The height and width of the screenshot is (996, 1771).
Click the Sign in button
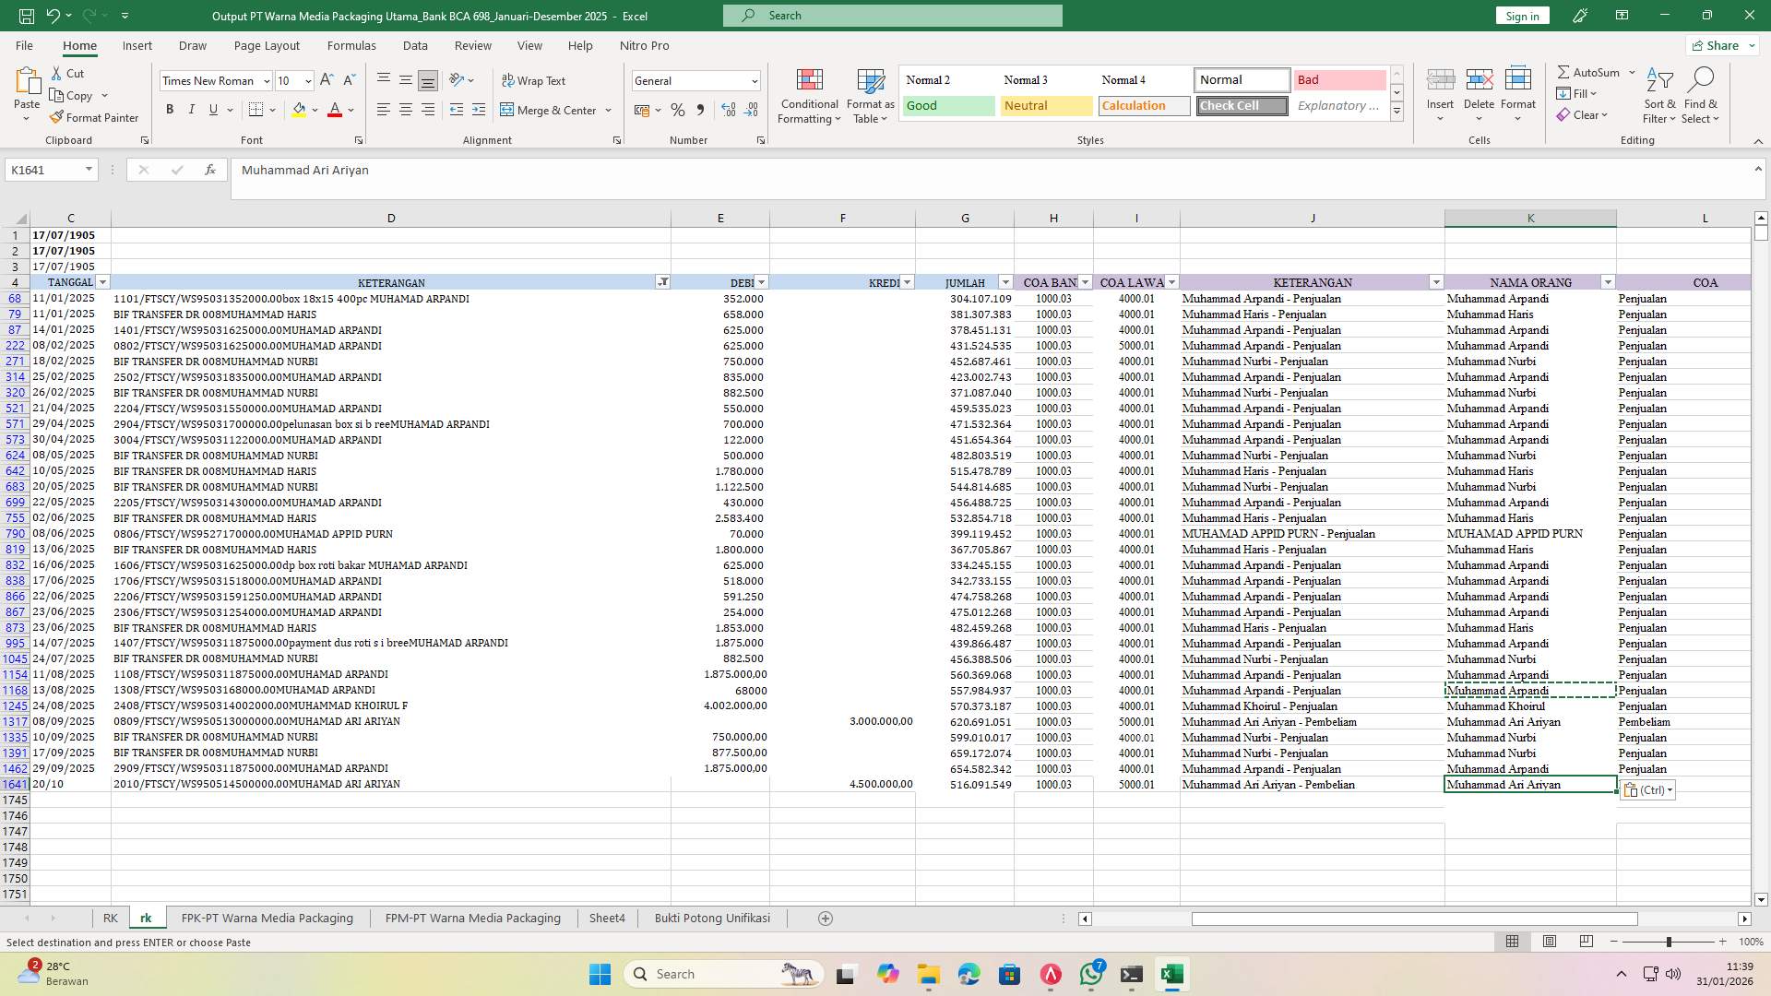tap(1521, 16)
